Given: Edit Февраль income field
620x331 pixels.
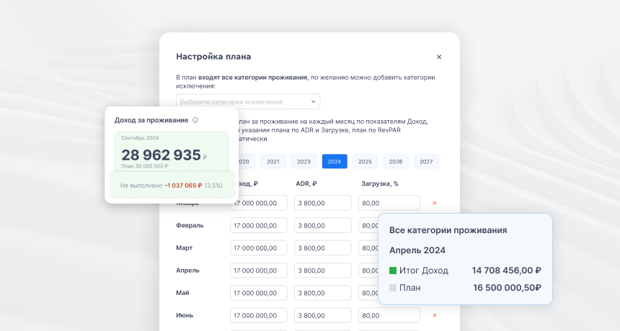Looking at the screenshot, I should pos(259,225).
